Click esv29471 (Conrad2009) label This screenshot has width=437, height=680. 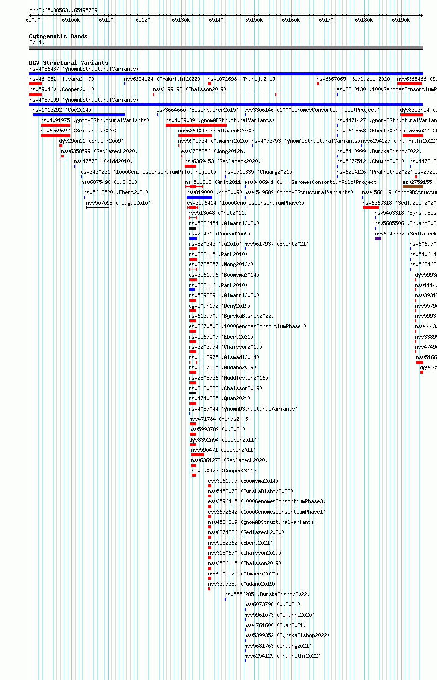pyautogui.click(x=219, y=234)
